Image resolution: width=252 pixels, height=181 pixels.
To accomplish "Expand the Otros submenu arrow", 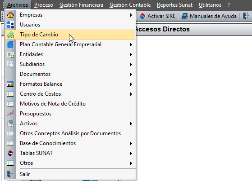I will click(x=131, y=163).
